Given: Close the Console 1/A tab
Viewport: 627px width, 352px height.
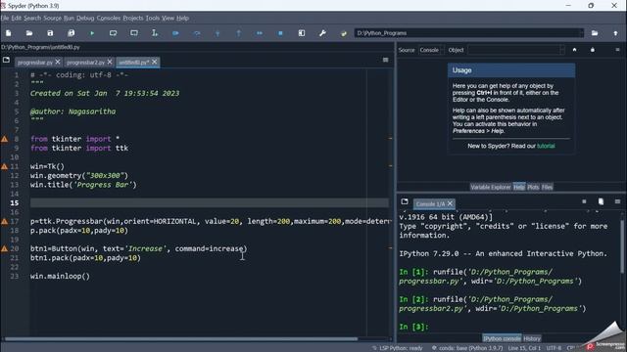Looking at the screenshot, I should coord(450,203).
